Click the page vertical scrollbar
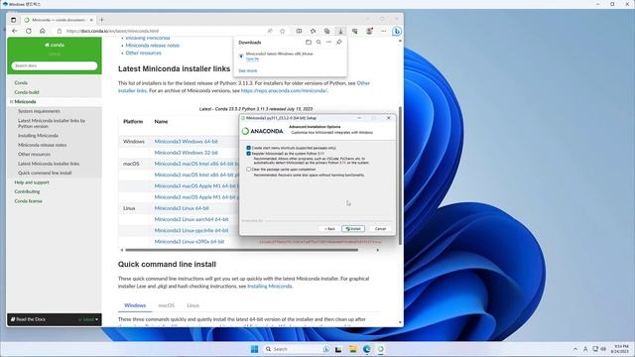Image resolution: width=635 pixels, height=357 pixels. coord(401,176)
